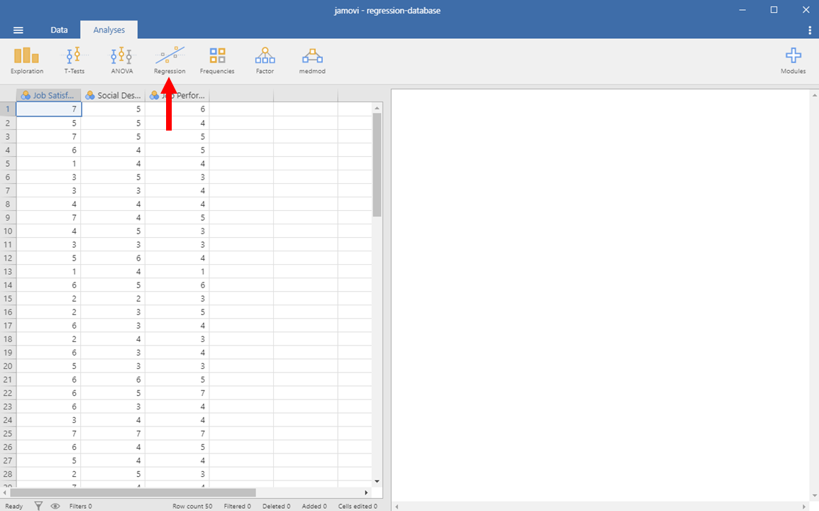Open the vertical three-dot options menu

coord(810,31)
